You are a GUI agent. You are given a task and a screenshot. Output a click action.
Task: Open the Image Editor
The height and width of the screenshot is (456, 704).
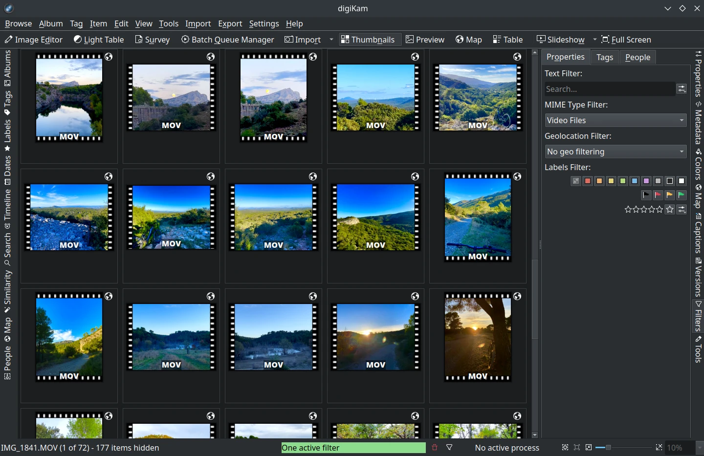tap(33, 40)
